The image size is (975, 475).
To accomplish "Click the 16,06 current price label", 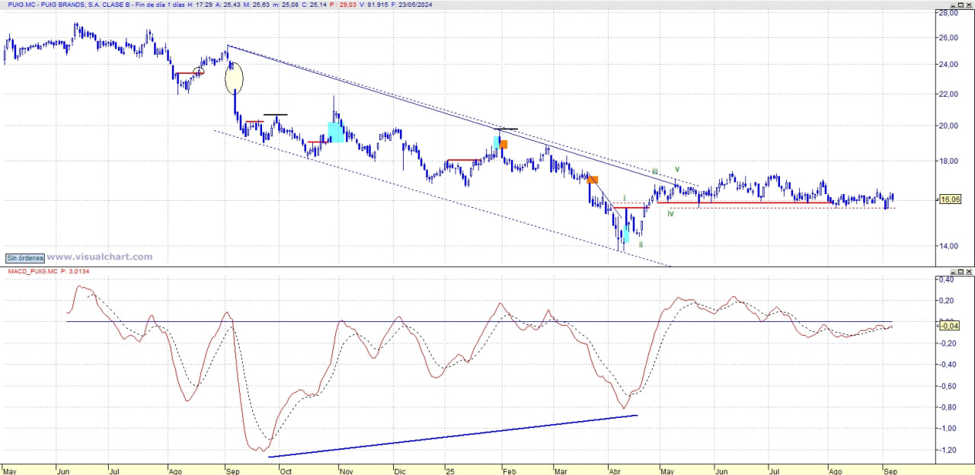I will coord(949,199).
